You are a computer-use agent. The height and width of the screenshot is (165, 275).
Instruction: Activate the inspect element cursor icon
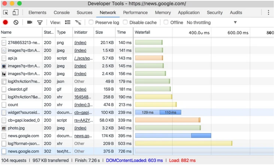click(6, 13)
